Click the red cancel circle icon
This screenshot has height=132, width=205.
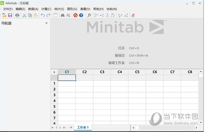pyautogui.click(x=76, y=15)
